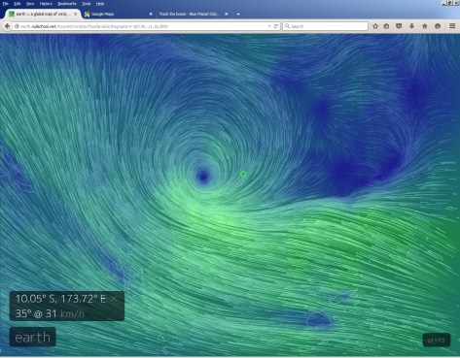Switch to Track the boats tab
This screenshot has width=460, height=358.
pos(193,14)
